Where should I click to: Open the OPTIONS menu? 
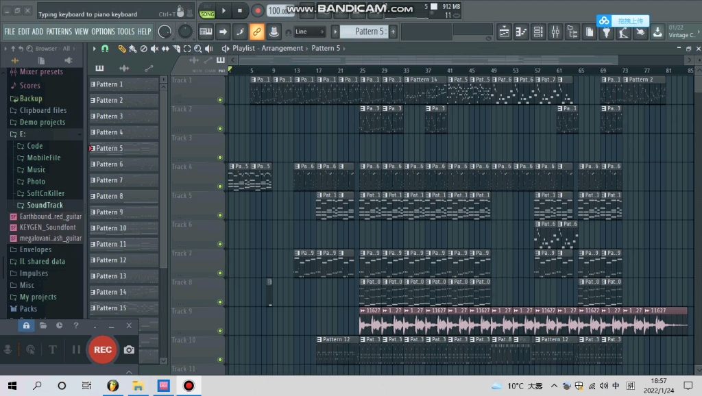tap(104, 32)
